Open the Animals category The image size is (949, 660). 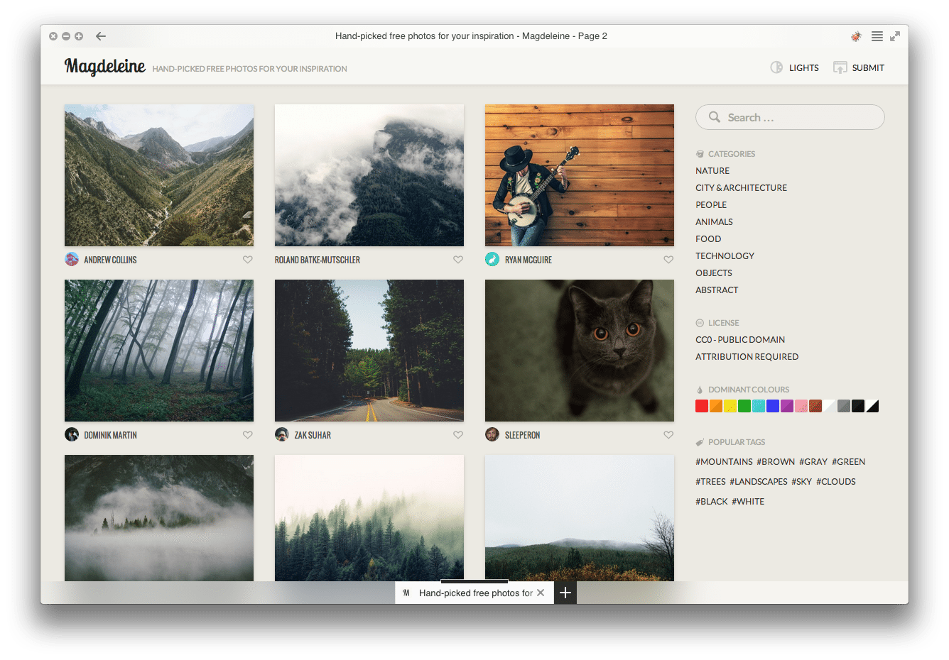(x=714, y=222)
